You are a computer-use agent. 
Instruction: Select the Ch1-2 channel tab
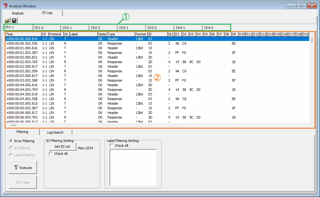[x=47, y=27]
